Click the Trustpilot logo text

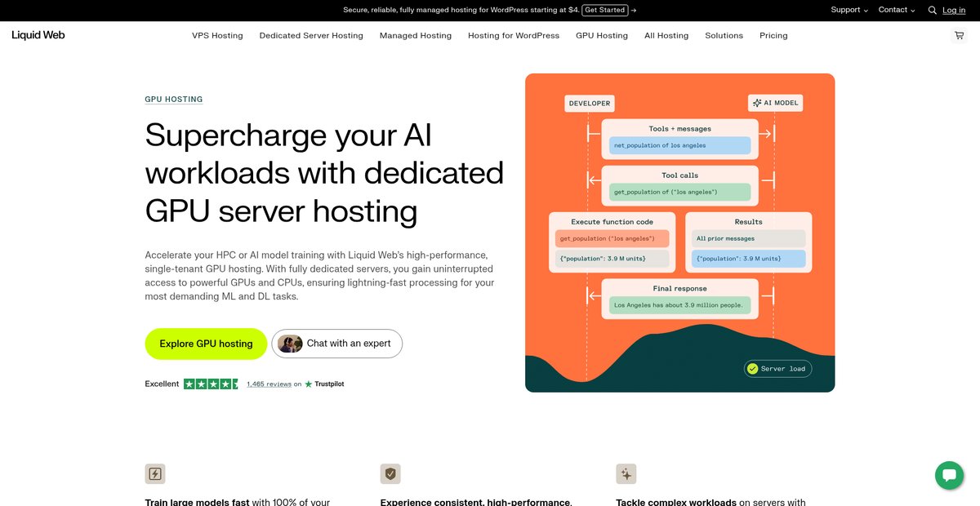(324, 384)
